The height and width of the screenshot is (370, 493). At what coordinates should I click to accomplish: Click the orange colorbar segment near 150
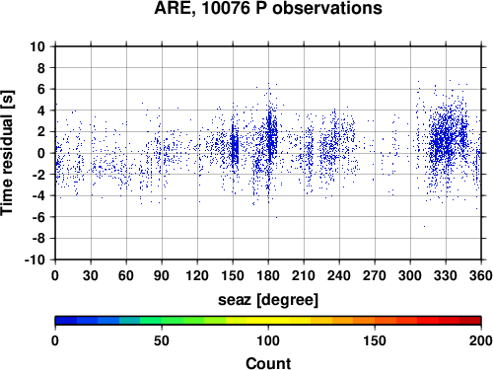click(x=375, y=321)
